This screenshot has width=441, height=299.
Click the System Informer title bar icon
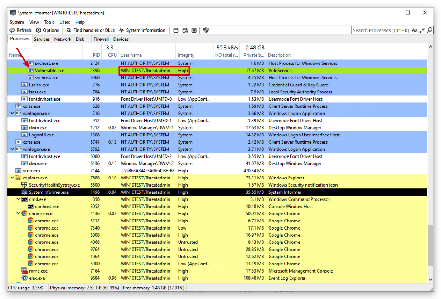[13, 13]
